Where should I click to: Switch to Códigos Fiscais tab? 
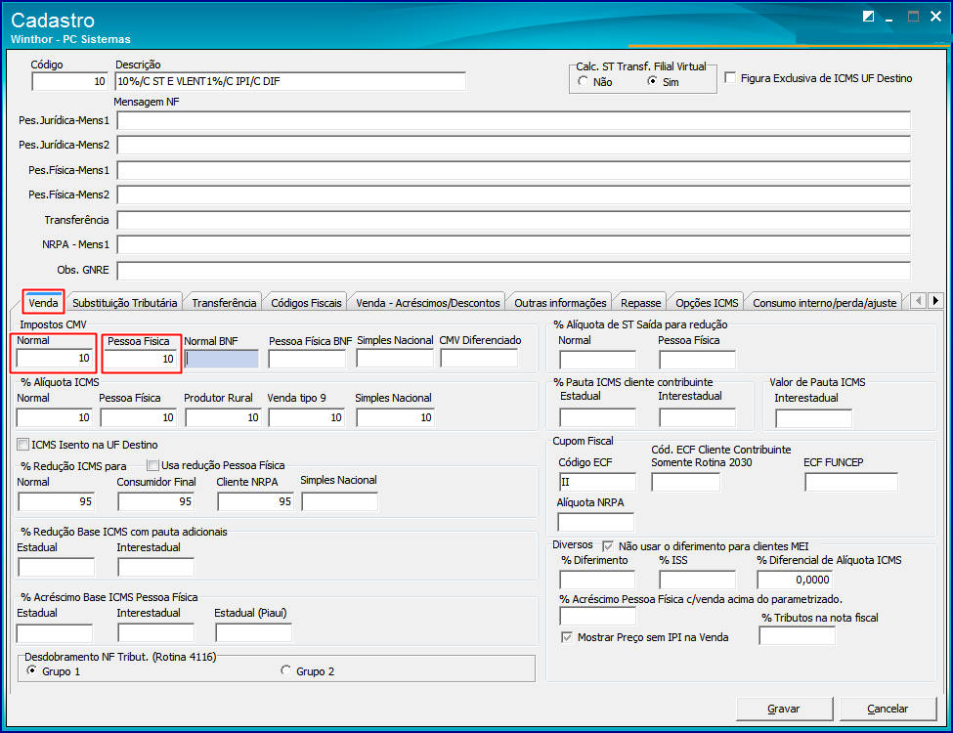tap(306, 303)
